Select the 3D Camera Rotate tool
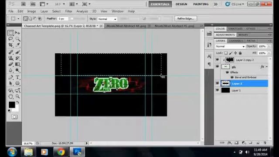This screenshot has height=157, width=279. (17, 90)
